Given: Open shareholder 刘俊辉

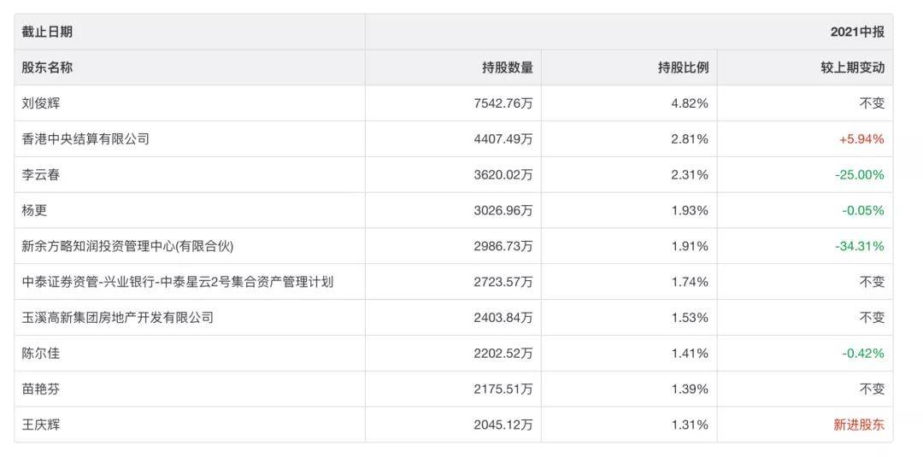Looking at the screenshot, I should click(41, 103).
